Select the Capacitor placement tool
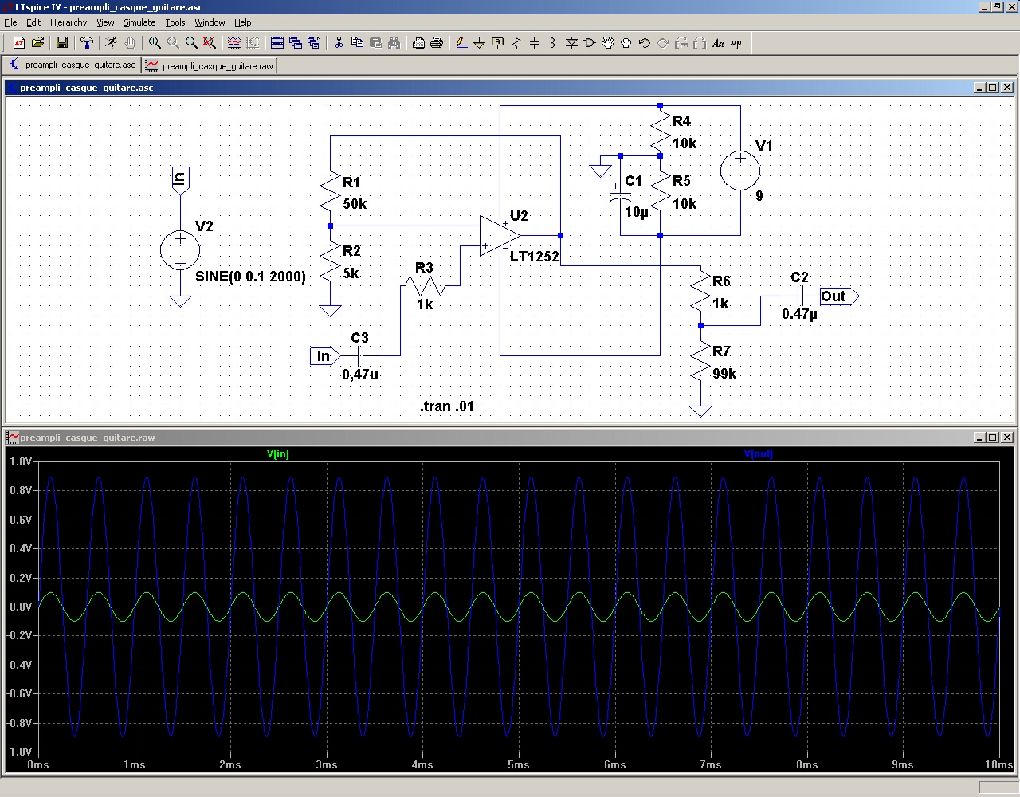Viewport: 1020px width, 797px height. coord(534,43)
